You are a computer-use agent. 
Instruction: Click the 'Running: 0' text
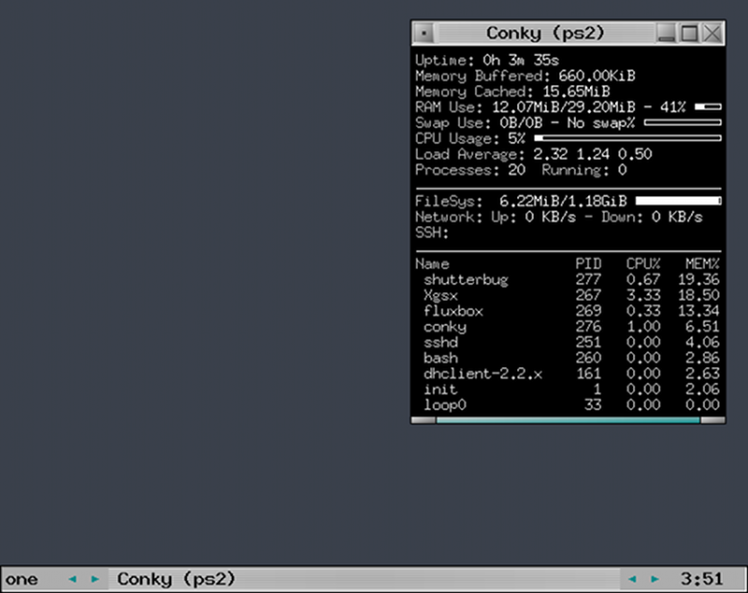coord(583,170)
